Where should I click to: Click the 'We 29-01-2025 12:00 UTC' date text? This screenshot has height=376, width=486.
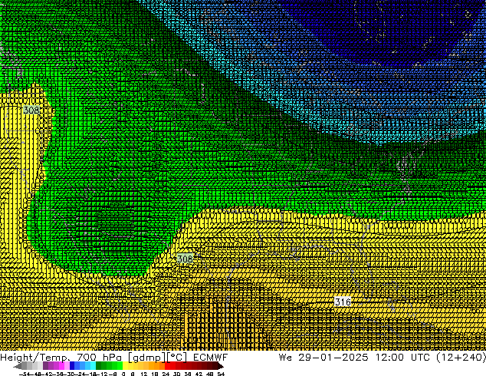(354, 357)
